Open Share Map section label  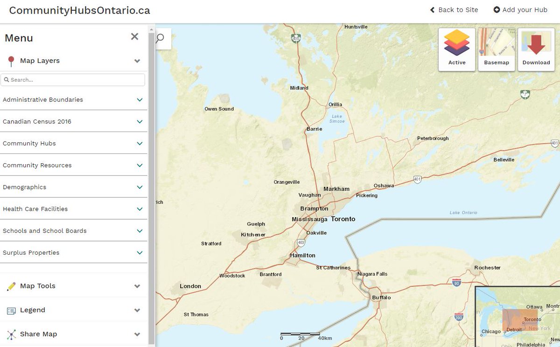tap(38, 334)
